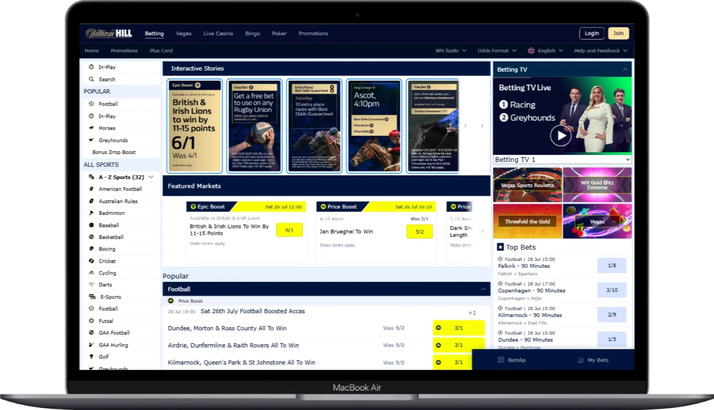This screenshot has height=410, width=714.
Task: Click the Basketball icon in sports list
Action: coord(91,237)
